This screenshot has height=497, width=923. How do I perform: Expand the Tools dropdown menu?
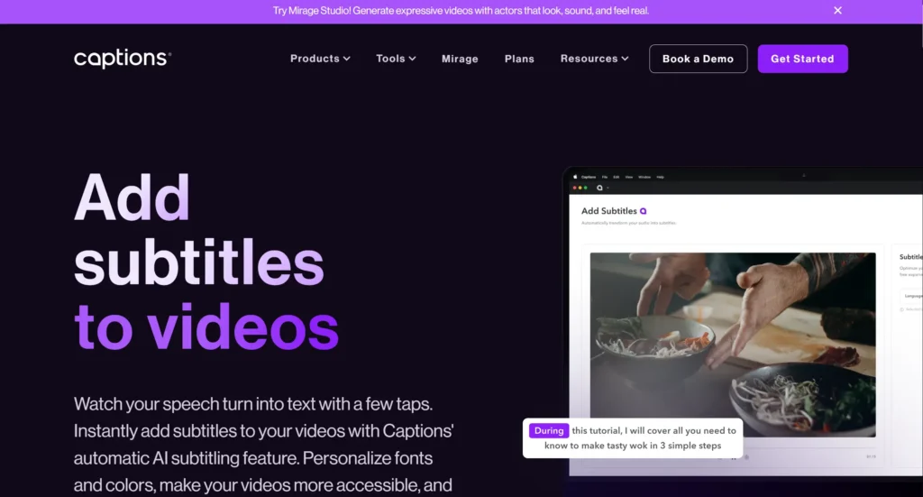click(397, 59)
